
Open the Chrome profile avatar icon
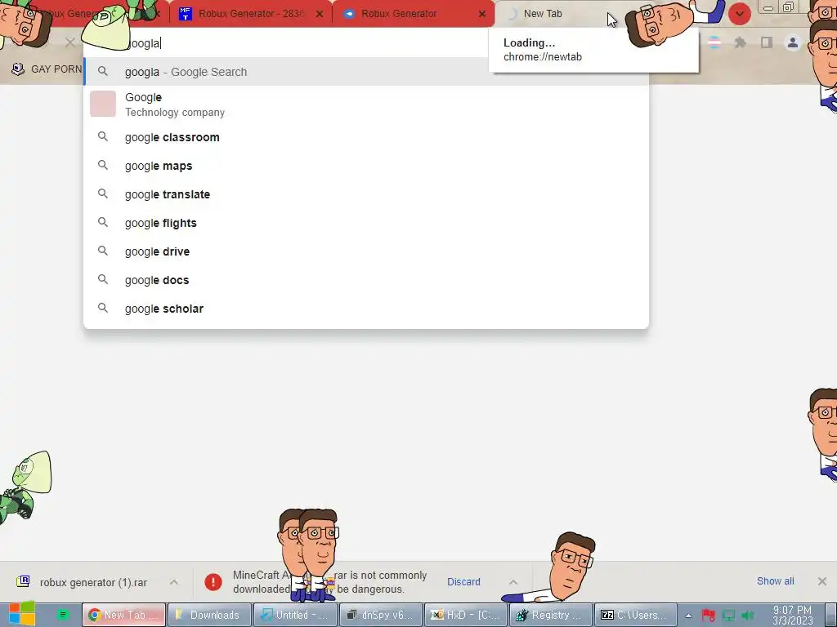pyautogui.click(x=793, y=42)
